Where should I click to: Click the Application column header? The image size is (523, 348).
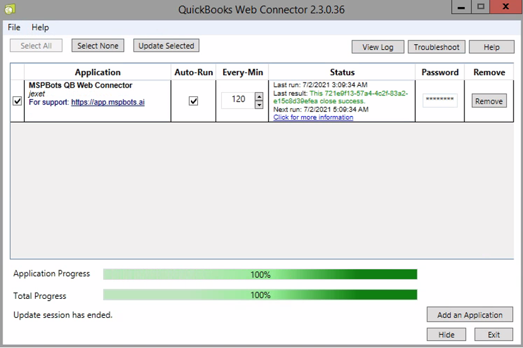click(98, 72)
